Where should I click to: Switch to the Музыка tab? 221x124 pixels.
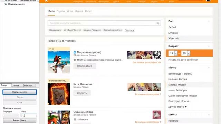(79, 11)
